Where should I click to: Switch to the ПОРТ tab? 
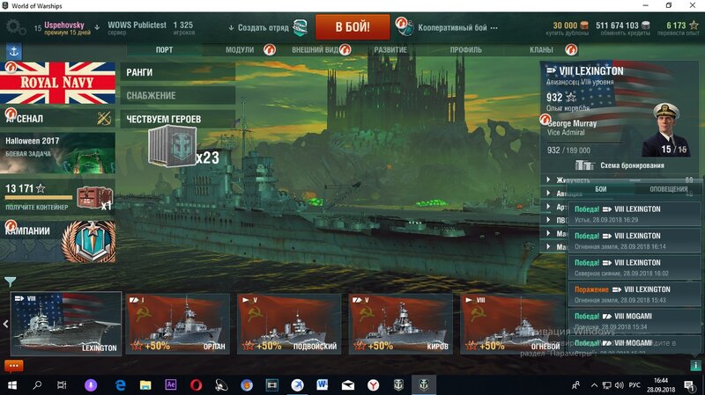(164, 50)
